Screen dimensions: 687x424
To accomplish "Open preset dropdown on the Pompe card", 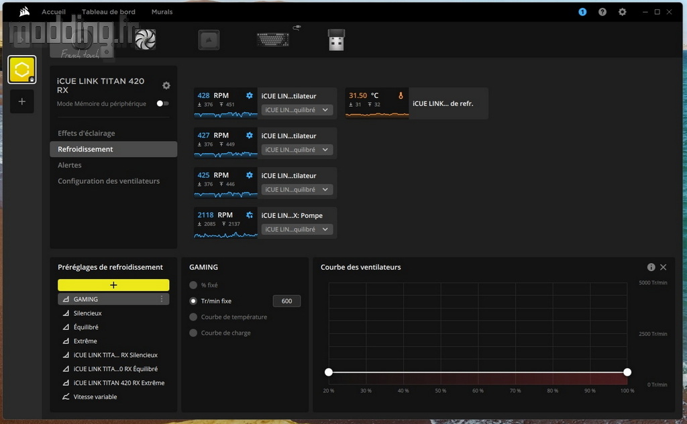I will (297, 229).
